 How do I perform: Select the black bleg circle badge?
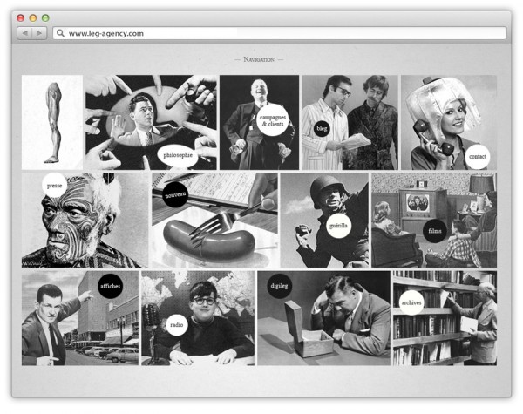[323, 128]
